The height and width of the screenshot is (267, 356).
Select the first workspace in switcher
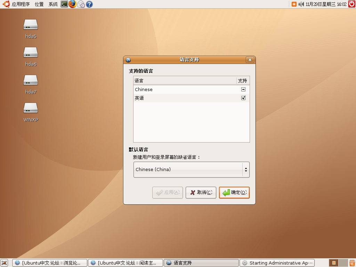click(334, 263)
